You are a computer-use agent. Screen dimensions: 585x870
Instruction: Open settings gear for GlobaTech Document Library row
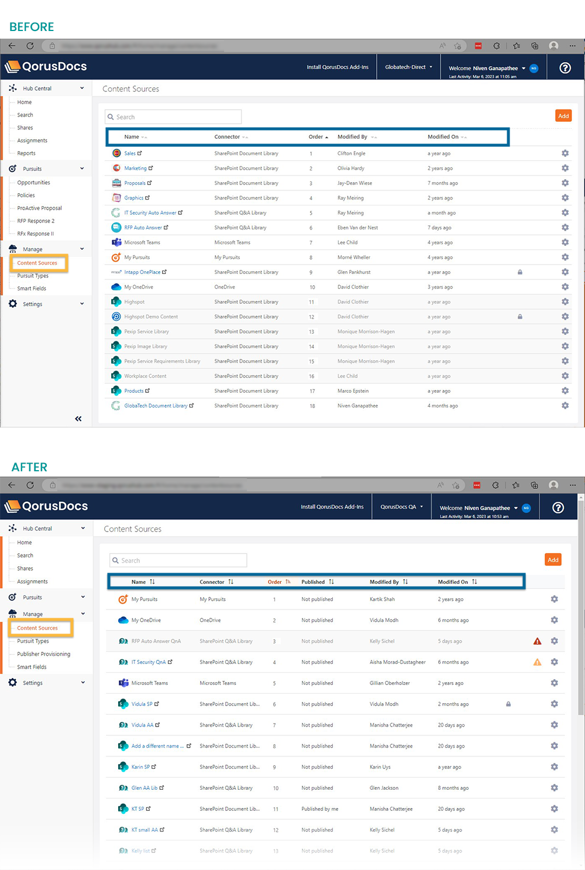click(x=565, y=406)
